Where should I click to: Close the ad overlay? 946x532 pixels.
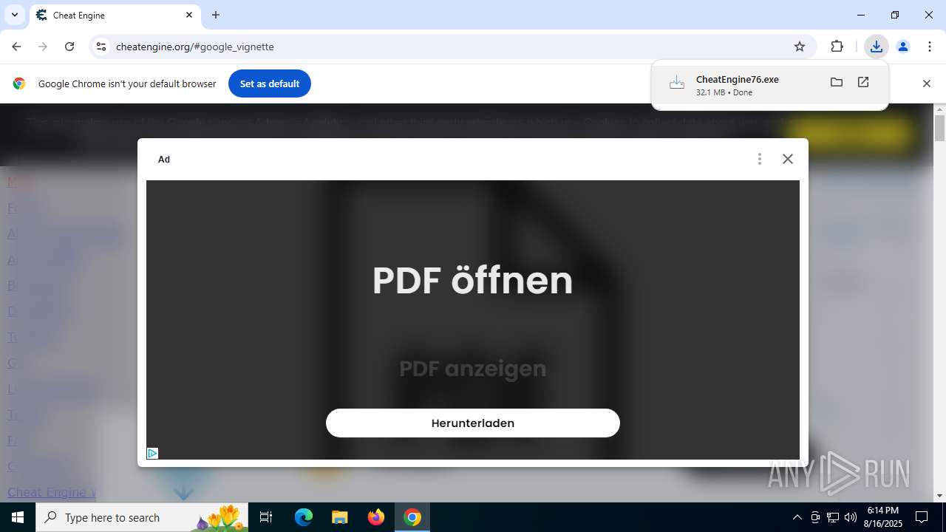[x=788, y=159]
